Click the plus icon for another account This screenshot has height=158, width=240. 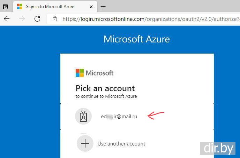(85, 143)
